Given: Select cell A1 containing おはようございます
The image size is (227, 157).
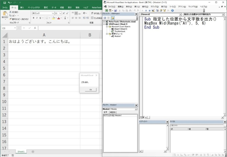Looking at the screenshot, I should pyautogui.click(x=44, y=42).
